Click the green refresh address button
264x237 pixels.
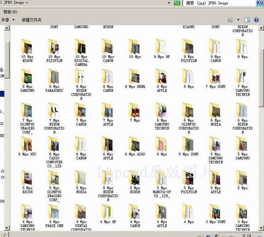(x=177, y=3)
